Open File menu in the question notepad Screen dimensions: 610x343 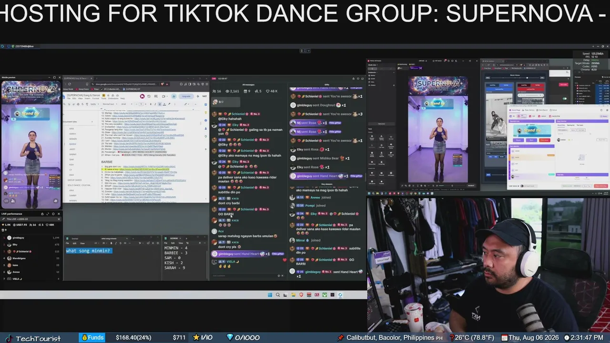[x=68, y=243]
